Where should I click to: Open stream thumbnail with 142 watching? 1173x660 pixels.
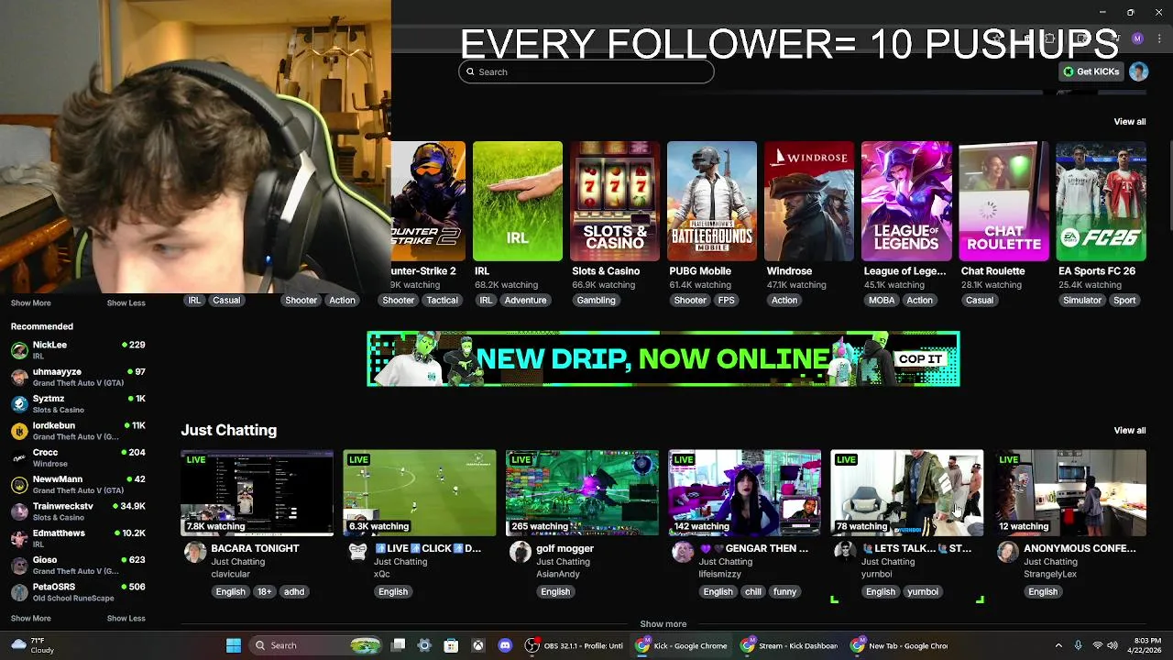click(744, 492)
